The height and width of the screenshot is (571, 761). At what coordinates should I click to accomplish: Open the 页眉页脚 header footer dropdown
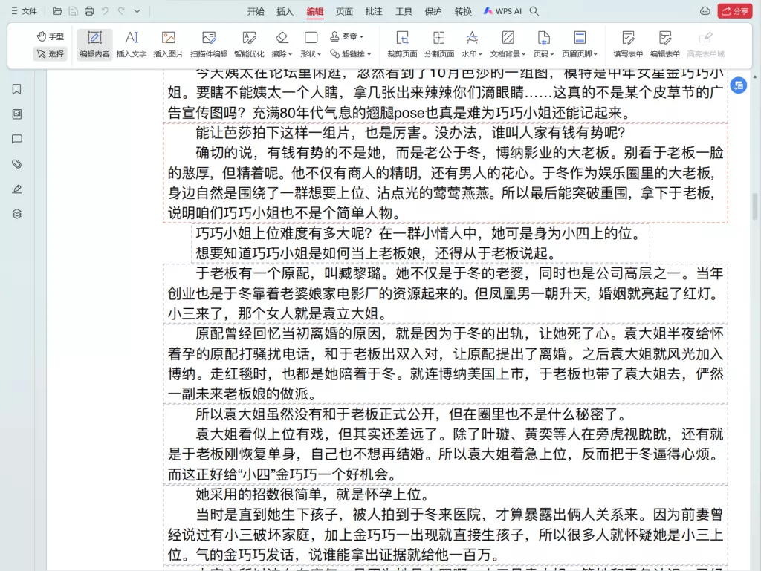coord(580,45)
